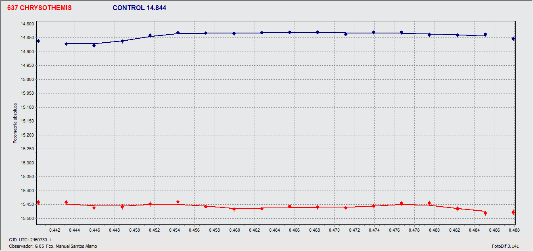The height and width of the screenshot is (251, 533).
Task: Click the blue CONTROL 14.844 label
Action: click(139, 8)
